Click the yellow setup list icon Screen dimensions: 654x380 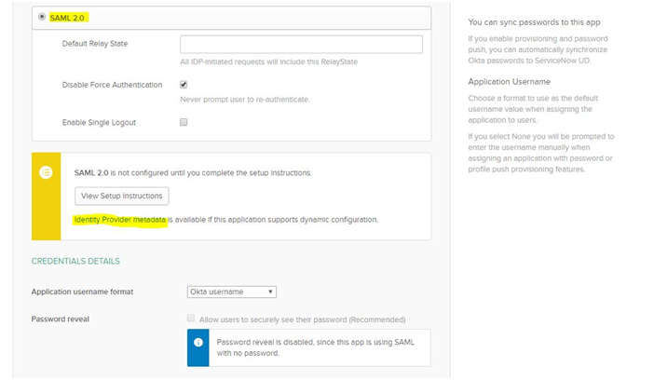46,172
